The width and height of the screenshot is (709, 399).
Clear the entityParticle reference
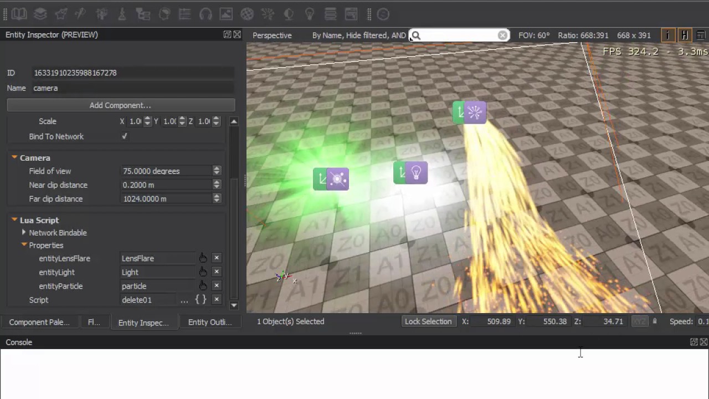click(217, 285)
